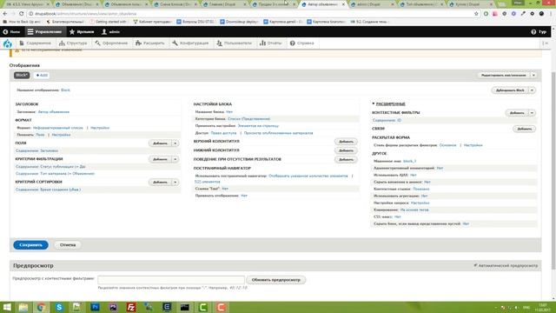The image size is (556, 313).
Task: Toggle toolbar orientation icon at right edge
Action: 546,43
